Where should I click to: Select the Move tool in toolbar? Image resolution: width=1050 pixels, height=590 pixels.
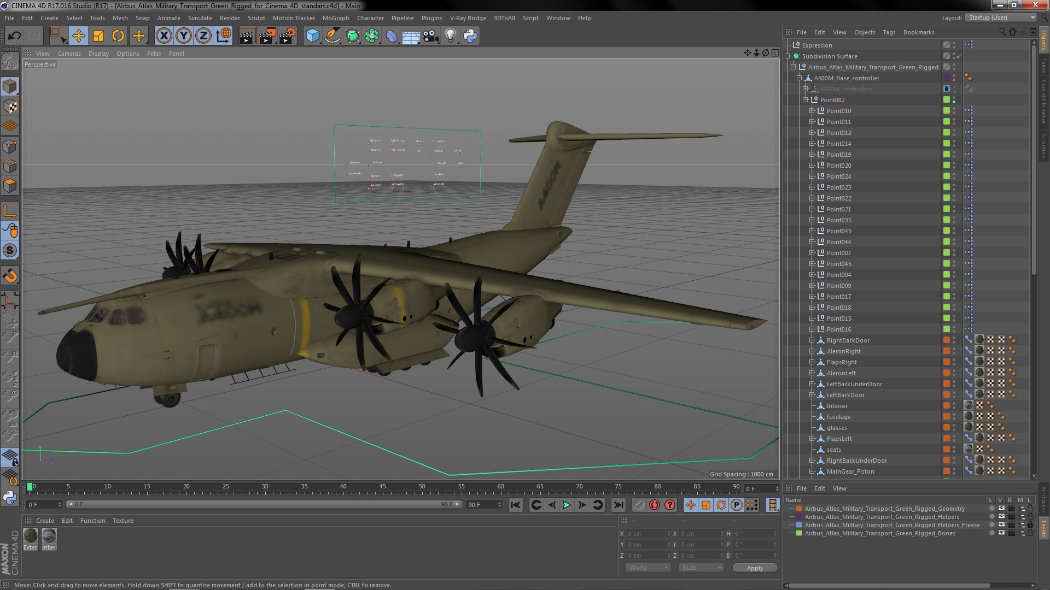[x=78, y=36]
